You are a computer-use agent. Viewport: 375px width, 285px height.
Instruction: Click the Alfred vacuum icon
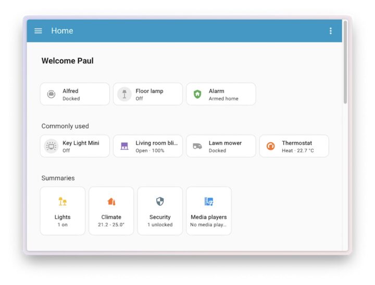tap(51, 94)
